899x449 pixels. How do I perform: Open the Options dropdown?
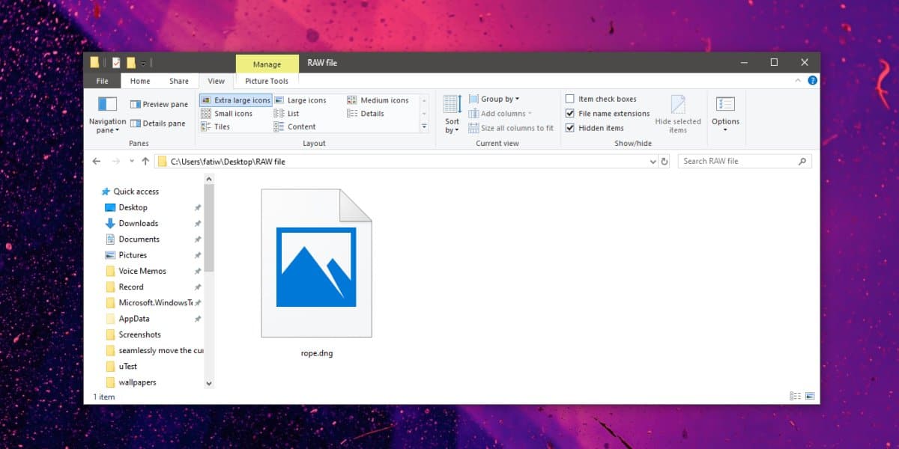725,114
